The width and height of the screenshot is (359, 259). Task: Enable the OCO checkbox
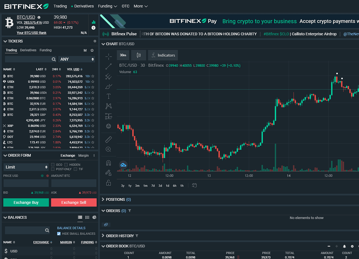(x=53, y=165)
